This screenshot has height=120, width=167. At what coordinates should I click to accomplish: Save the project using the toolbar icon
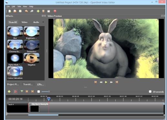pyautogui.click(x=20, y=11)
